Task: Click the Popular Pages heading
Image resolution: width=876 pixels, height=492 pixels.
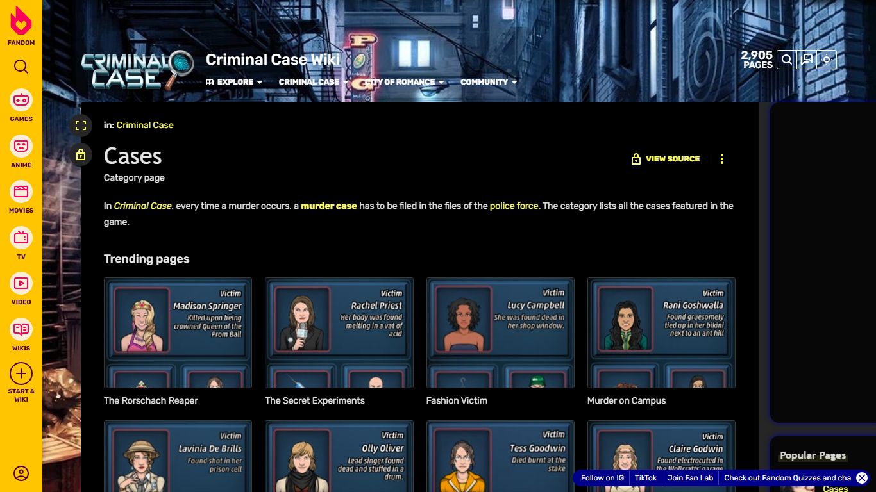Action: (x=813, y=455)
